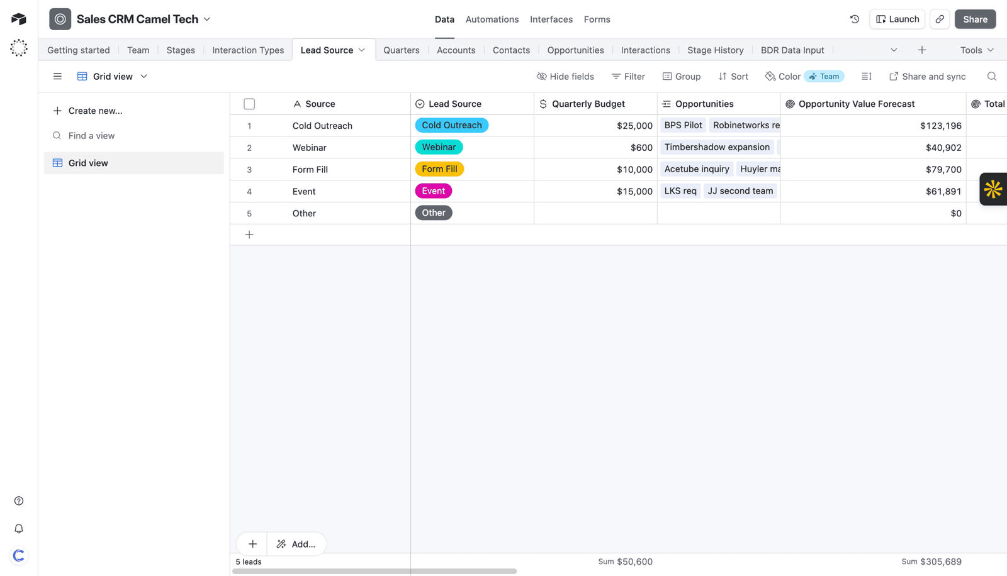Click the Cold Outreach blue tag
Viewport: 1007px width, 576px height.
[451, 125]
